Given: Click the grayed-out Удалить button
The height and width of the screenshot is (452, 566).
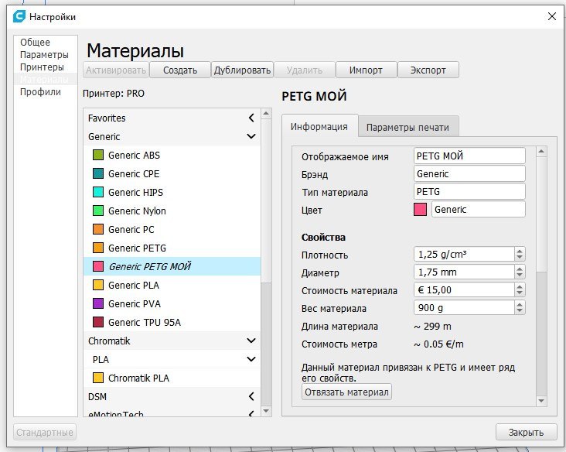Looking at the screenshot, I should [305, 70].
